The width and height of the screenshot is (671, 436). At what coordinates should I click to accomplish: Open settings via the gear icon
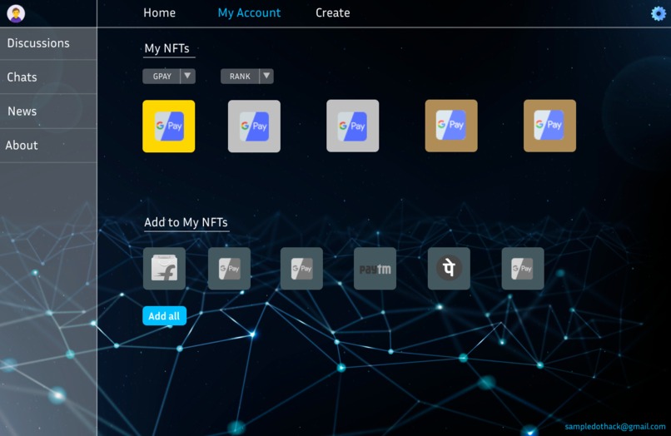coord(659,13)
